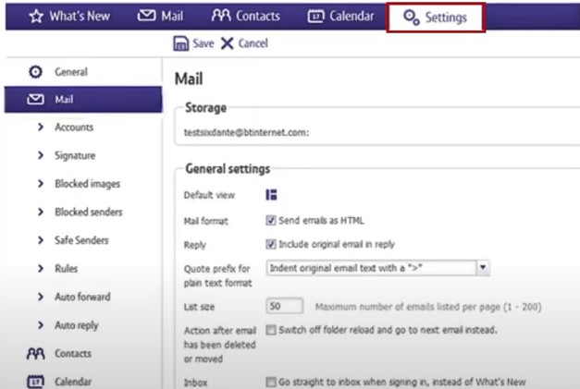
Task: Open Rules settings
Action: tap(67, 268)
